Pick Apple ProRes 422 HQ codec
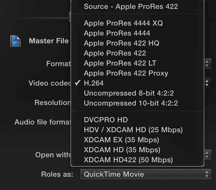 click(121, 43)
